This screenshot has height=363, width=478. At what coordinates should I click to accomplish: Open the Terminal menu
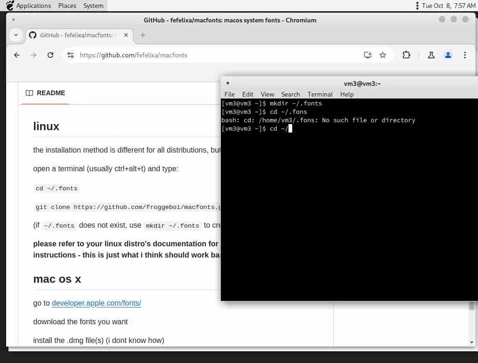[320, 94]
